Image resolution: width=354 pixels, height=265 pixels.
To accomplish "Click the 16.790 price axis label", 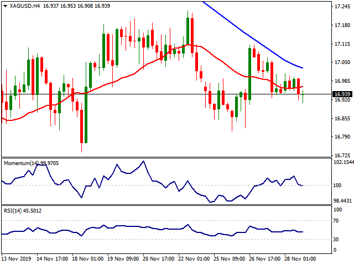I will [342, 137].
